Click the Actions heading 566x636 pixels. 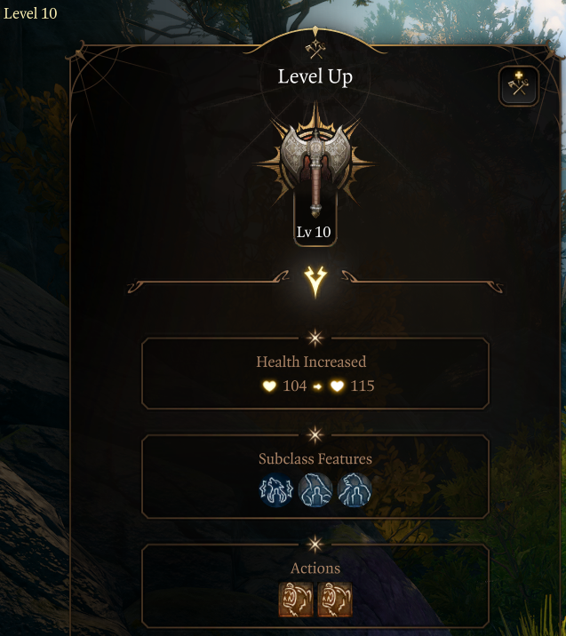coord(315,568)
